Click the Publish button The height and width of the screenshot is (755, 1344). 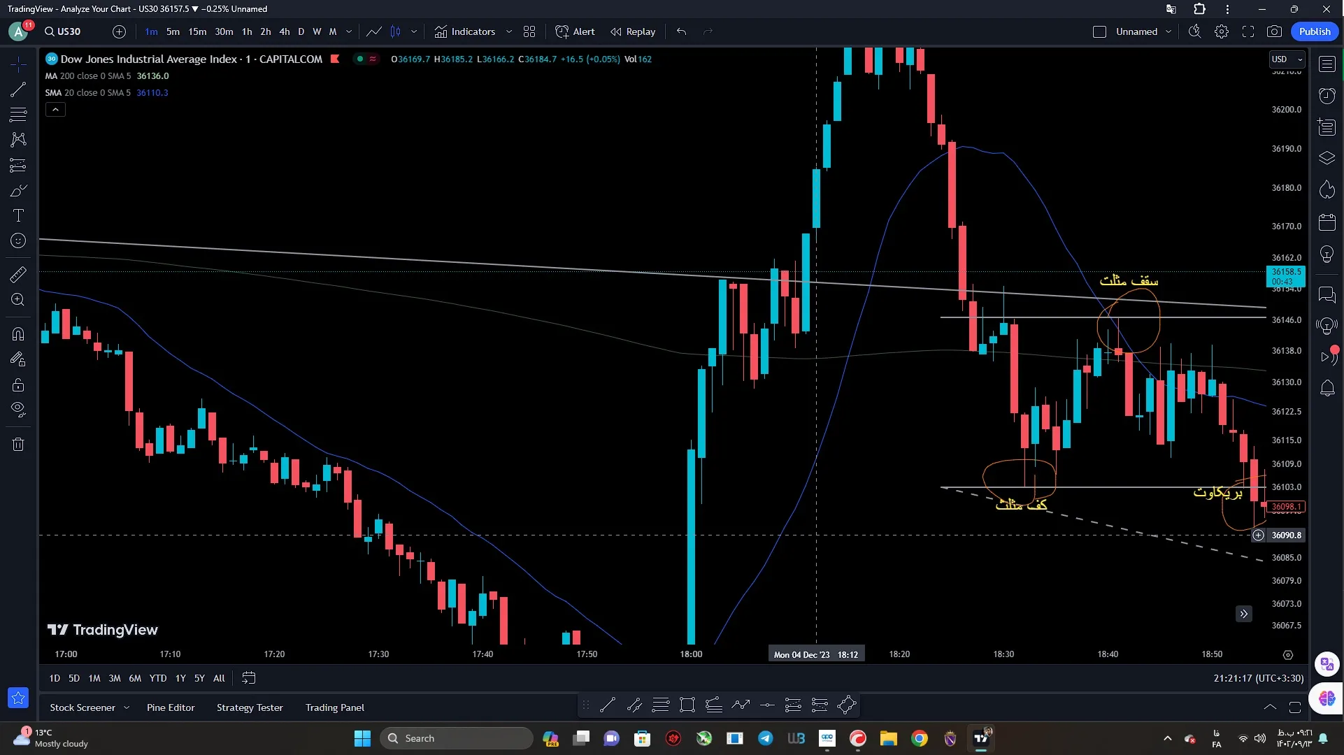[1315, 31]
